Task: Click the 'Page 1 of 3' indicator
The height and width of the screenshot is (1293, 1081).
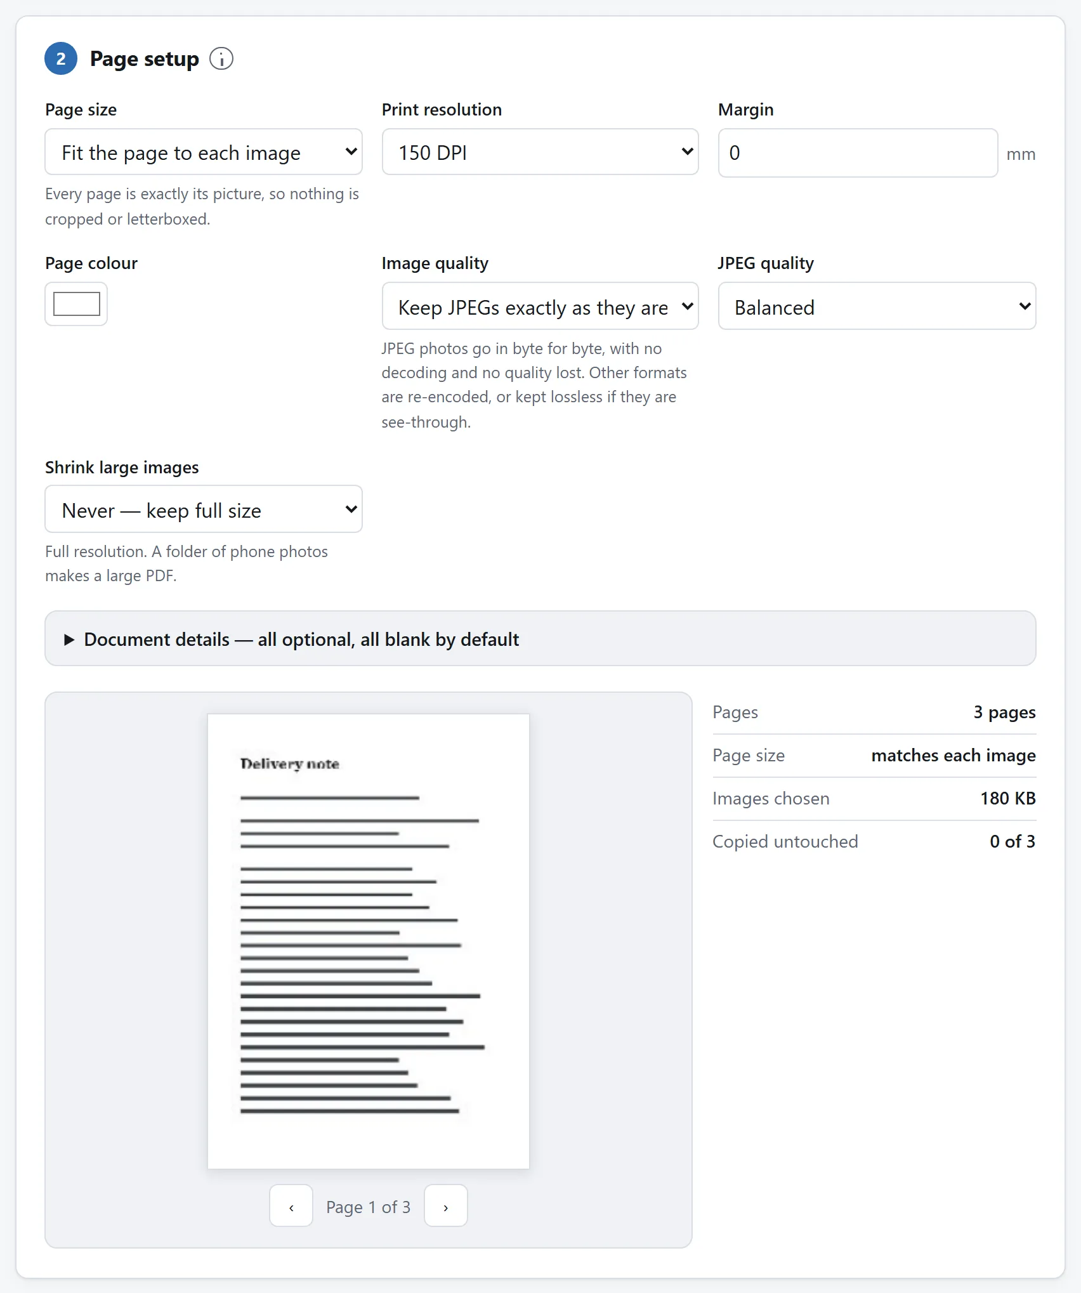Action: click(369, 1207)
